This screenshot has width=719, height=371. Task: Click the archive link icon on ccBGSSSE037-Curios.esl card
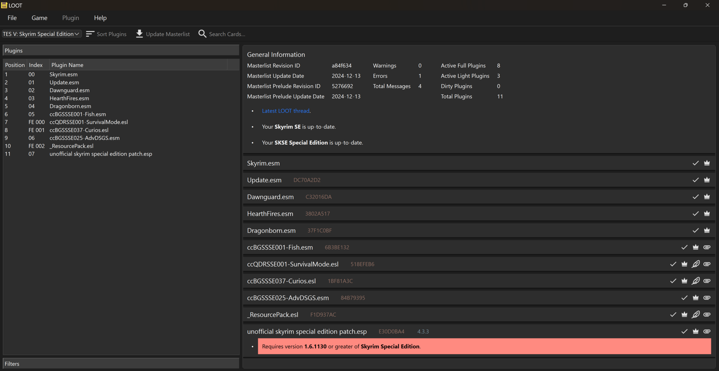[707, 281]
